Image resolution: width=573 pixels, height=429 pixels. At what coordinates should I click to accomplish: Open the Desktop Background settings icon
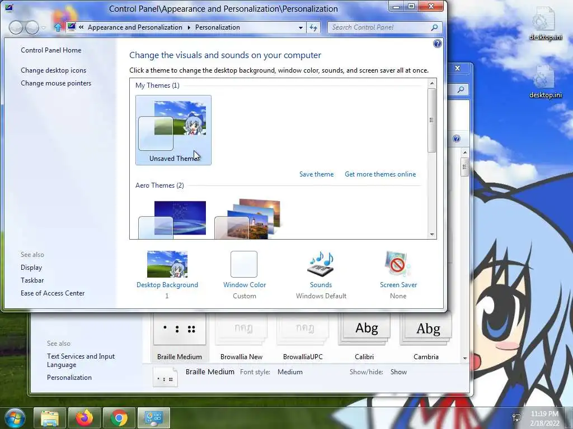167,264
